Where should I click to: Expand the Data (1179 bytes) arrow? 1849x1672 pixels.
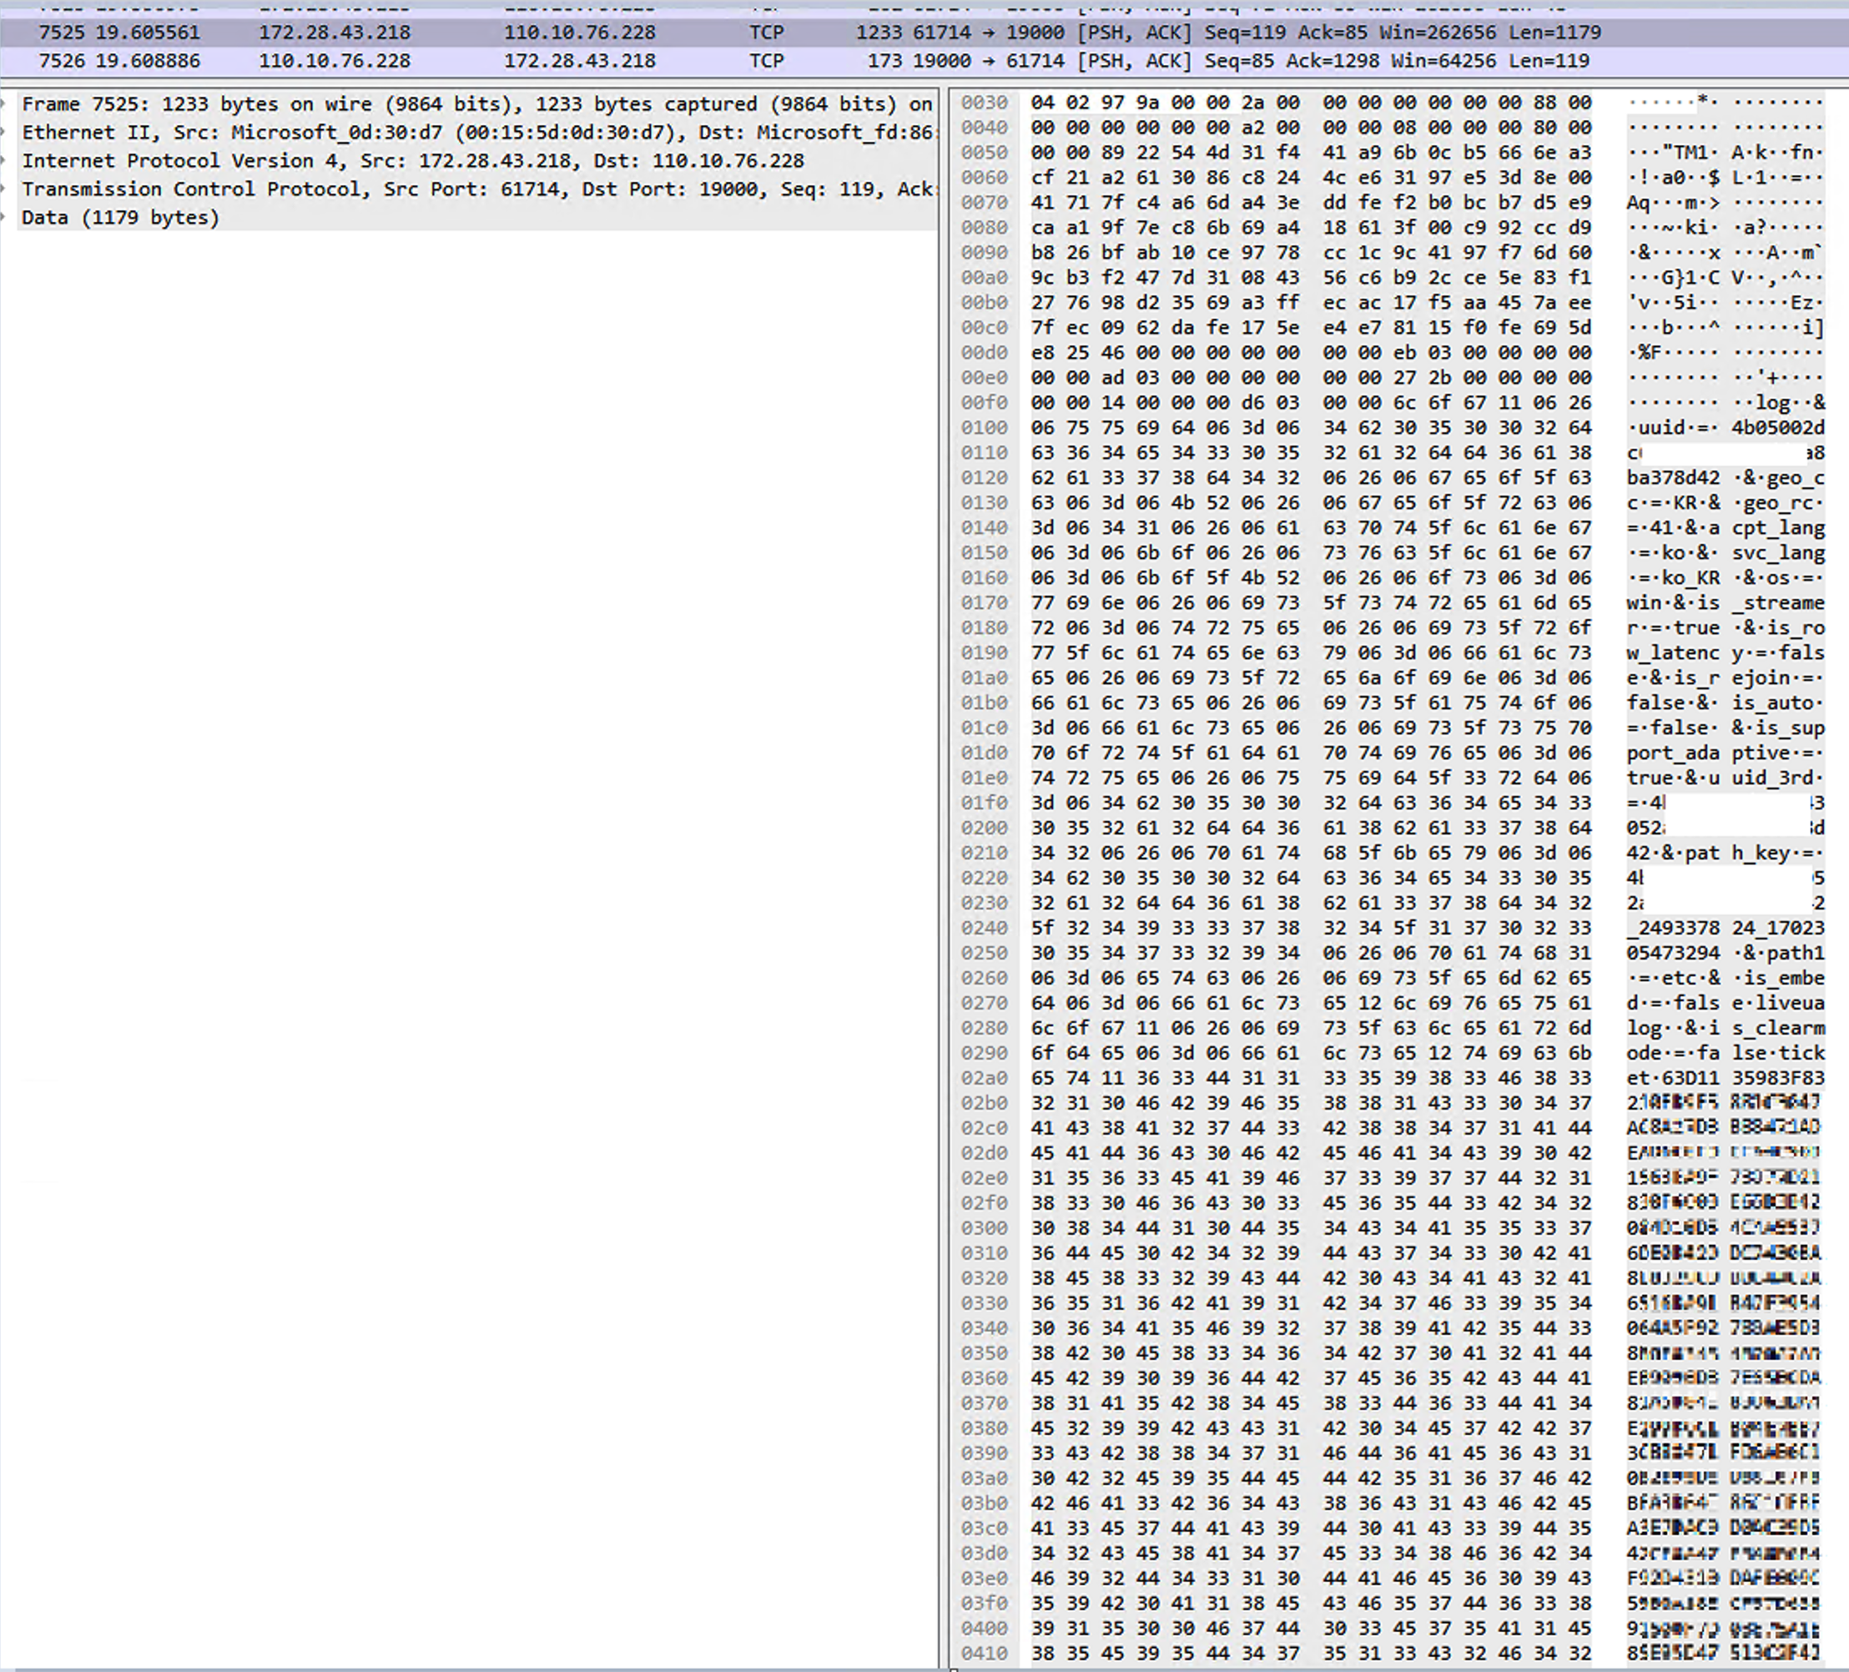(4, 218)
